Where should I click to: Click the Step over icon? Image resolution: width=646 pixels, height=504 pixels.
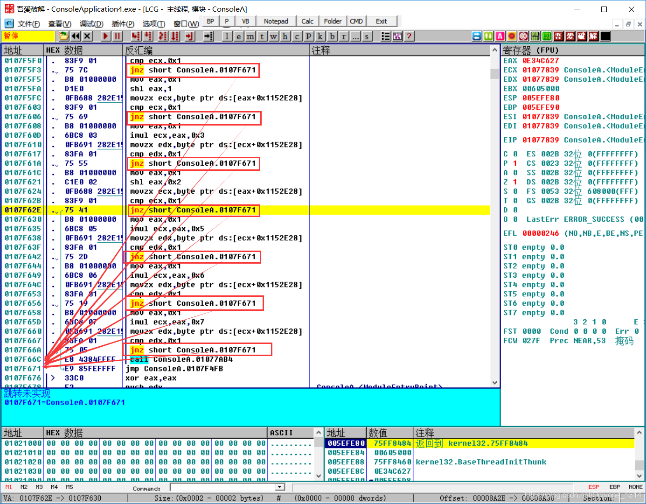(148, 36)
